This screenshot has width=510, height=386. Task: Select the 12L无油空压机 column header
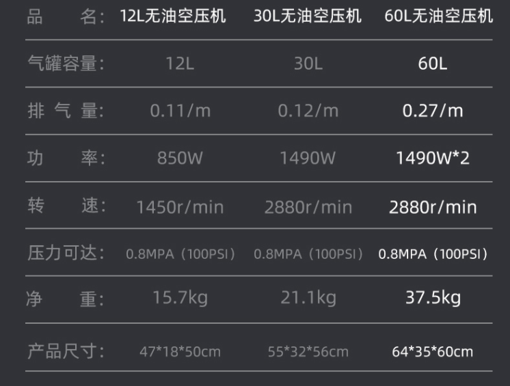coord(173,16)
